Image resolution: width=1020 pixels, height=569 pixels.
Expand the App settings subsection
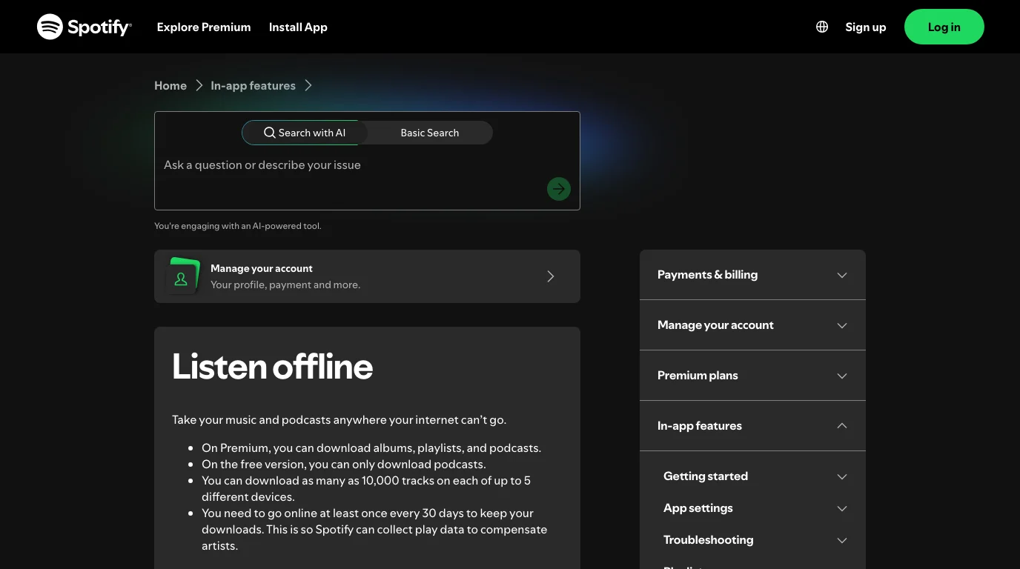pyautogui.click(x=755, y=508)
